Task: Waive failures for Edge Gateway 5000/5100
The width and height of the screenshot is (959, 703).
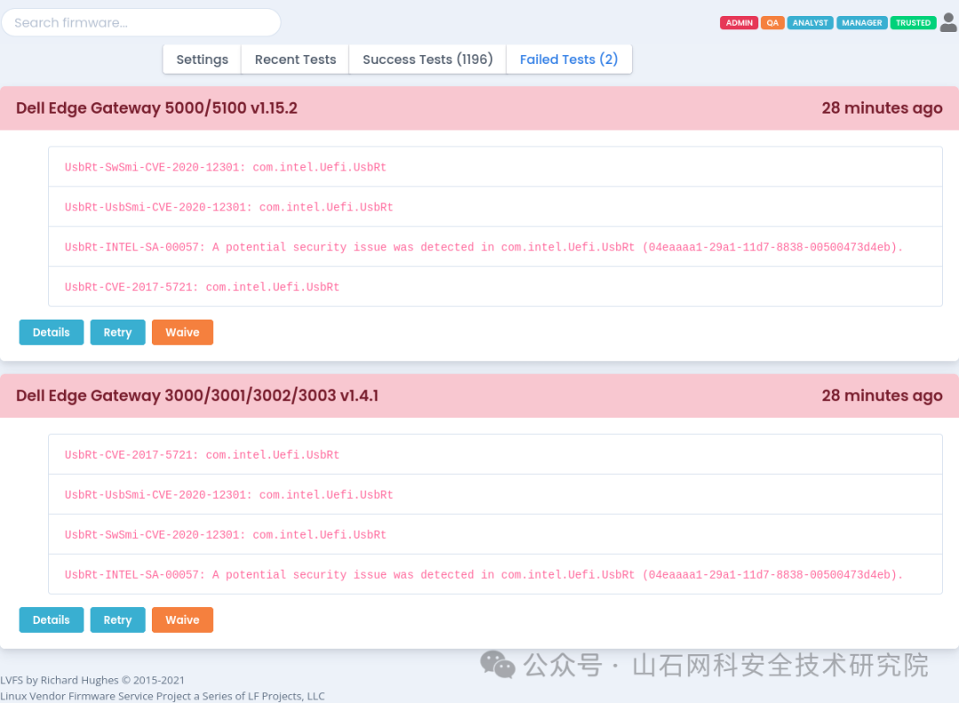Action: pos(182,333)
